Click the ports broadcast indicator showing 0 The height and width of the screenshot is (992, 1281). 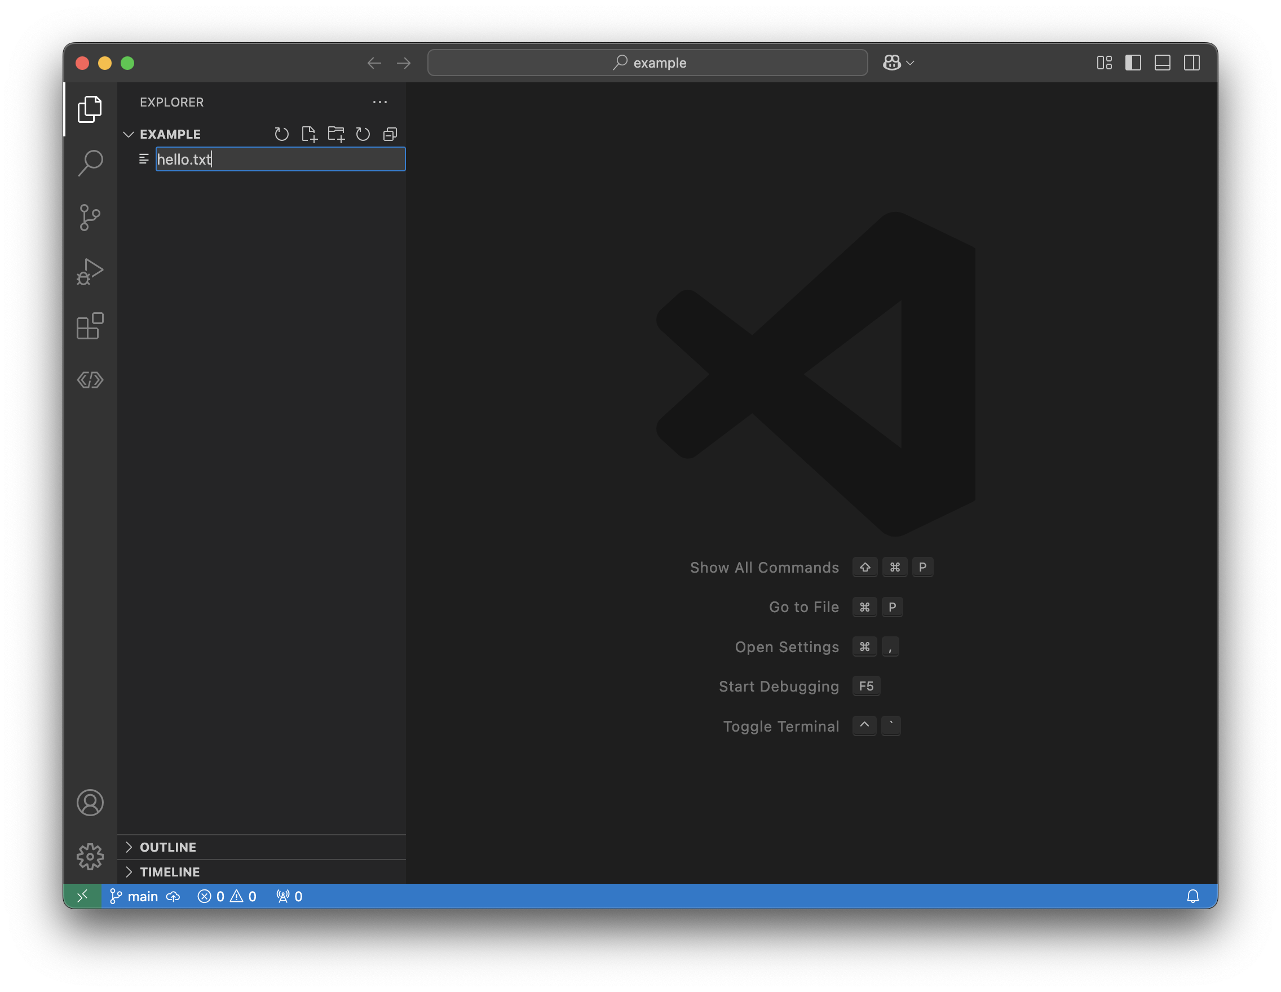pyautogui.click(x=289, y=896)
